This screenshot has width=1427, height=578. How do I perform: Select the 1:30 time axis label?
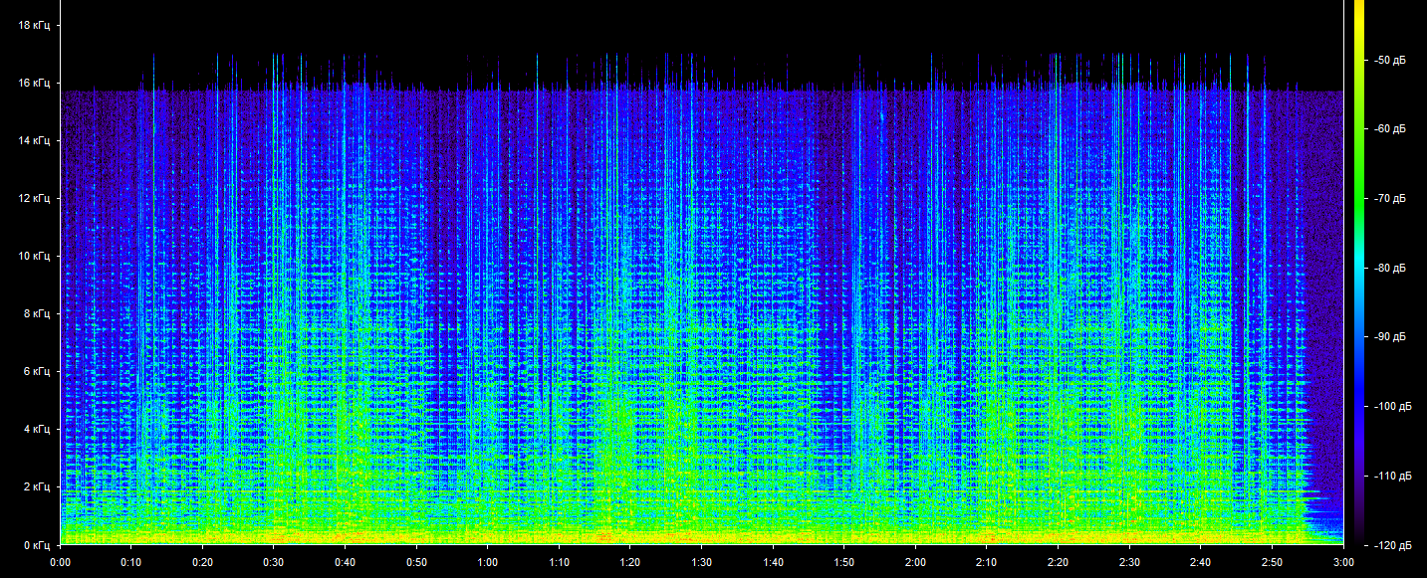tap(702, 563)
